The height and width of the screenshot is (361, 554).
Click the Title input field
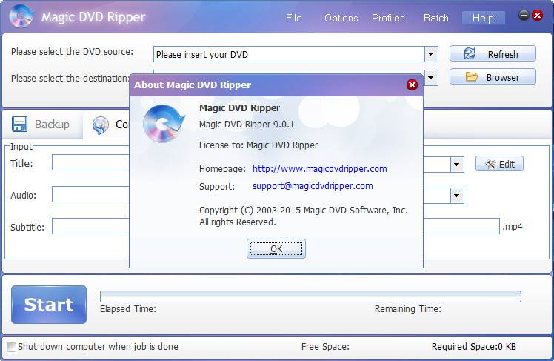click(x=90, y=162)
